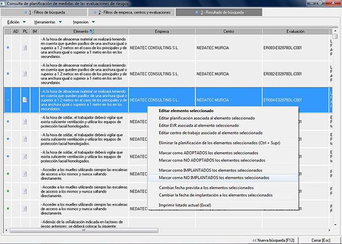
Task: Select Marcar como IMPLANTADOS los elementos seleccionados
Action: pos(210,170)
